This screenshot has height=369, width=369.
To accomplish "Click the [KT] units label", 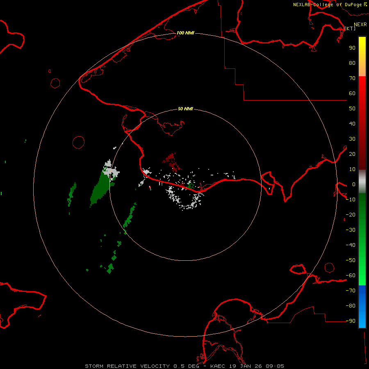I will coord(350,28).
